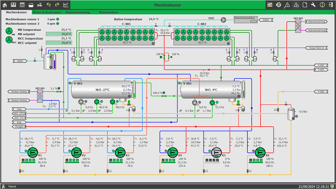This screenshot has height=189, width=336.
Task: Go to the home screen icon
Action: 5,5
